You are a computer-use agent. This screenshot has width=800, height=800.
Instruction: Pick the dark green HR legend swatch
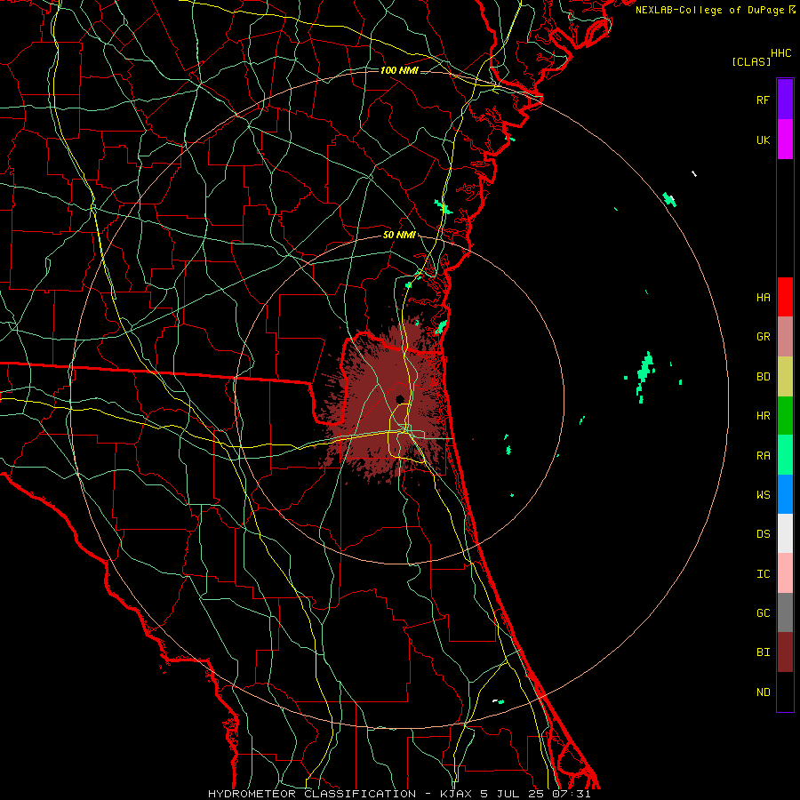coord(785,416)
